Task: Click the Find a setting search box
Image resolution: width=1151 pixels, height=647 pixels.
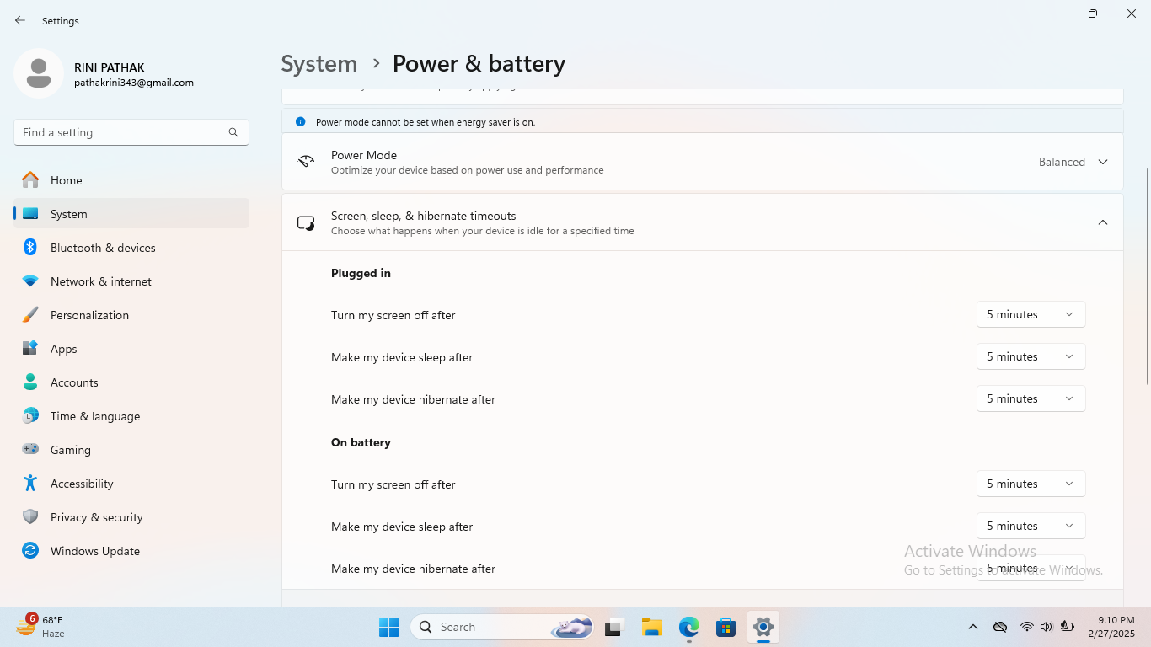Action: (x=122, y=132)
